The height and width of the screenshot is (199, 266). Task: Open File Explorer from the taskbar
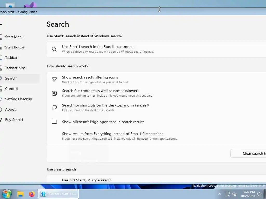[x=20, y=194]
